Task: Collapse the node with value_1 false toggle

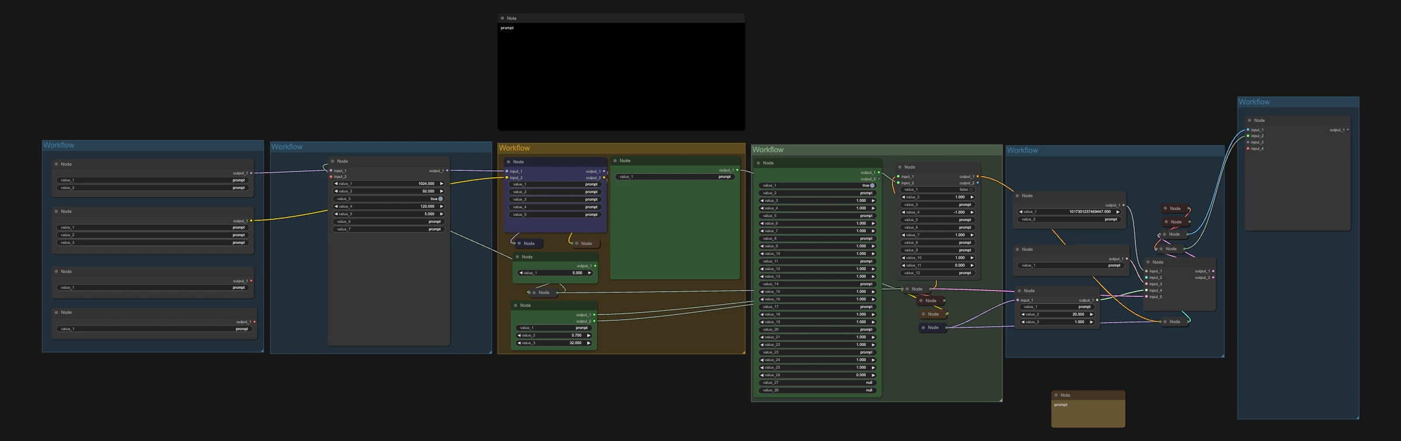Action: 900,167
